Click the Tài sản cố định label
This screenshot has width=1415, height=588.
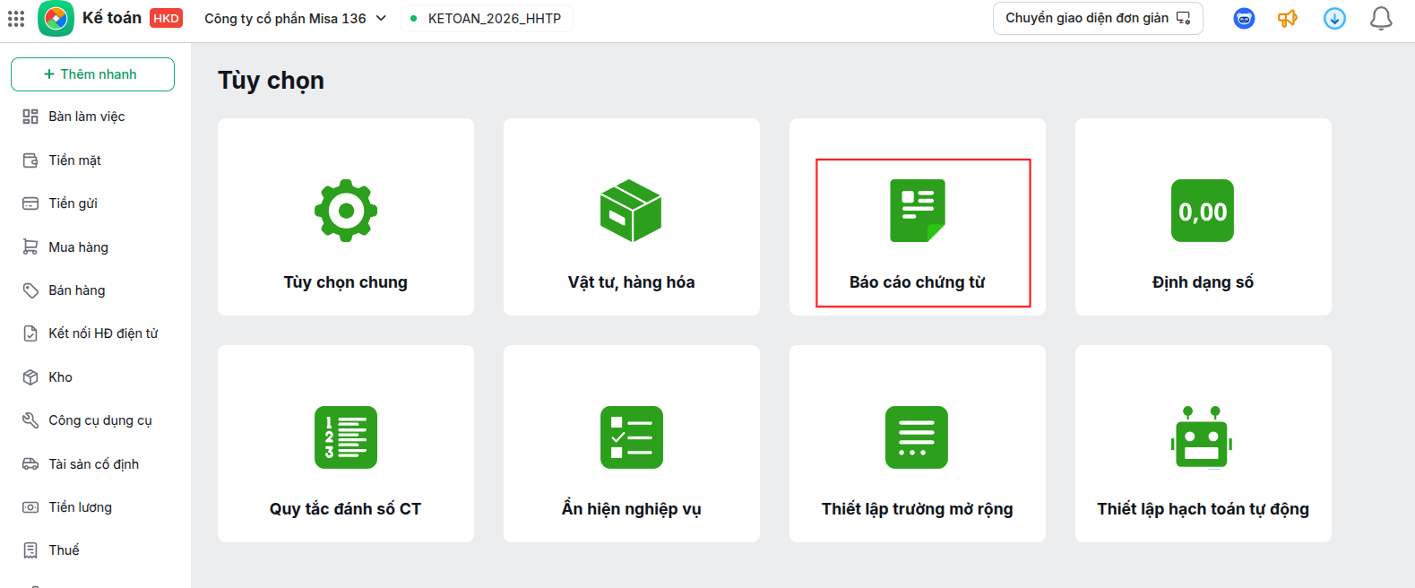pyautogui.click(x=93, y=464)
